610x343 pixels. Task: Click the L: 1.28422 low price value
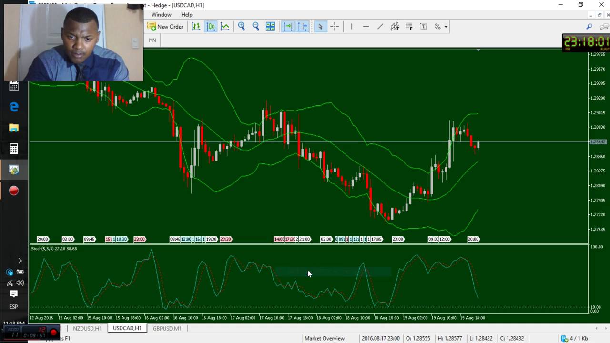click(480, 338)
